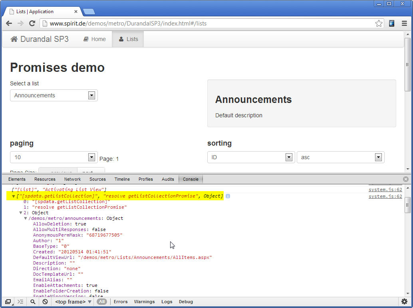Click console scrollbar down arrow
The height and width of the screenshot is (308, 413).
(x=408, y=294)
